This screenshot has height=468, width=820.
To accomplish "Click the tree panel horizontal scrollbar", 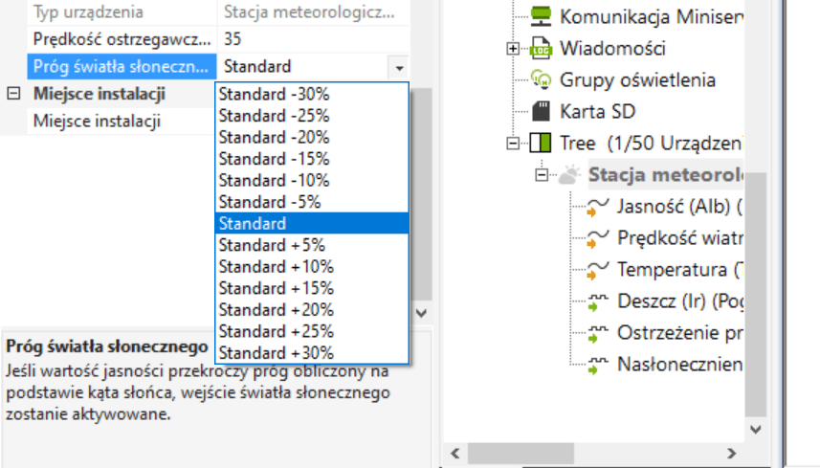I will (593, 453).
